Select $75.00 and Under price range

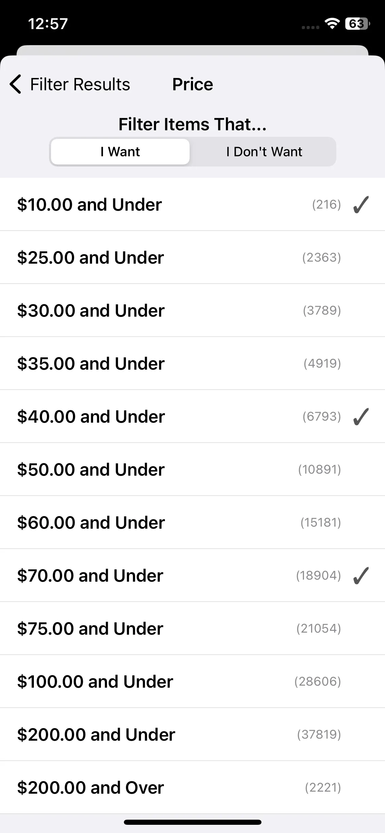click(x=192, y=629)
